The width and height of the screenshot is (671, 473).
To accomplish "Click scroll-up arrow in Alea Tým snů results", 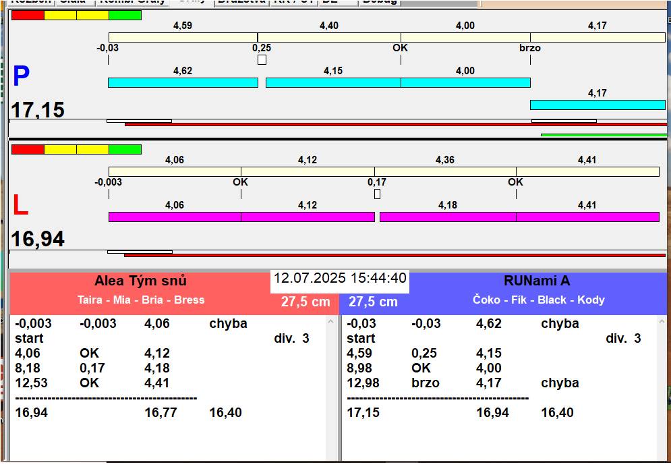I will 330,321.
